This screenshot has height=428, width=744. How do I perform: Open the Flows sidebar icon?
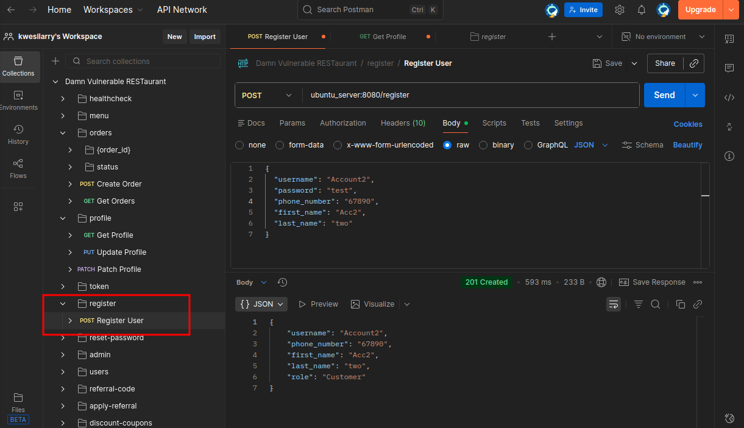point(18,168)
